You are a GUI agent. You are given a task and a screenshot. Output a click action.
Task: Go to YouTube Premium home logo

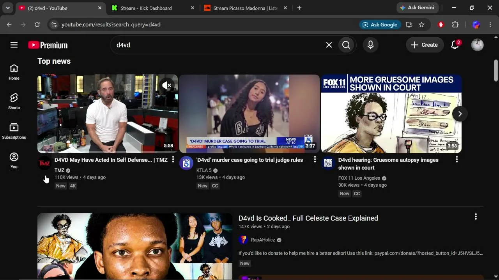click(x=48, y=45)
